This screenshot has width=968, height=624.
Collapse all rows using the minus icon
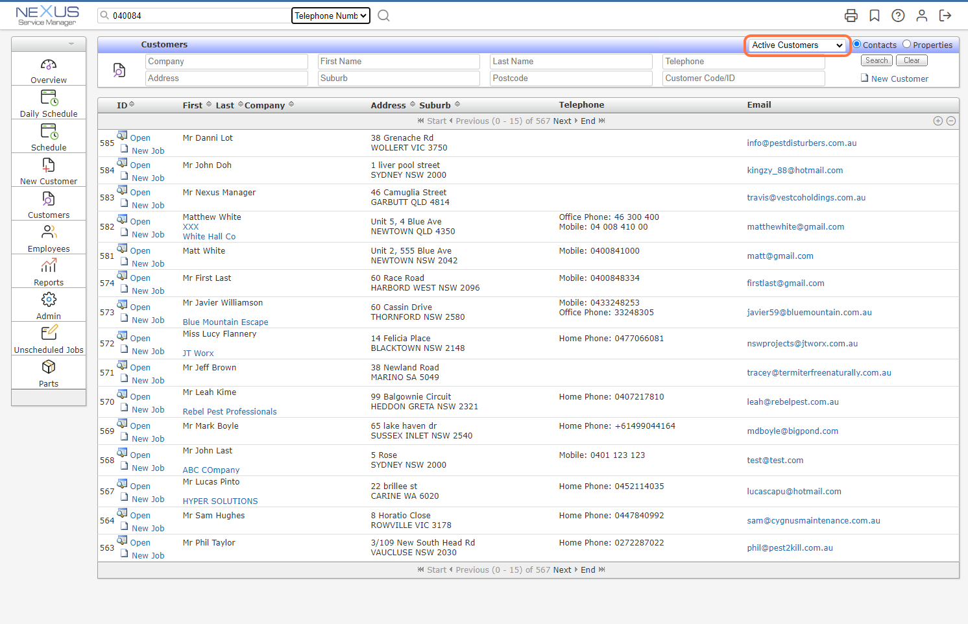951,121
